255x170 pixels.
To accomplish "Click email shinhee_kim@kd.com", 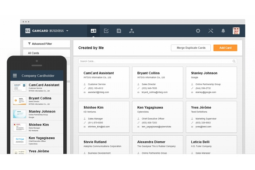I will pos(99,127).
